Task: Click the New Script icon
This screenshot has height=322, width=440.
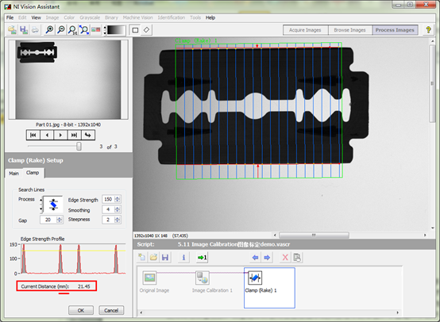Action: [142, 257]
